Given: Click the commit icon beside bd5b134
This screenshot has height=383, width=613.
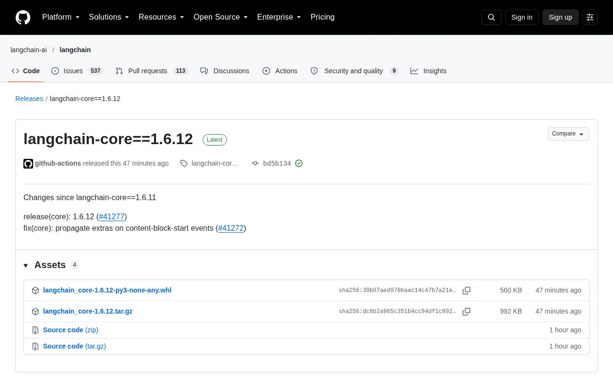Looking at the screenshot, I should (x=255, y=163).
